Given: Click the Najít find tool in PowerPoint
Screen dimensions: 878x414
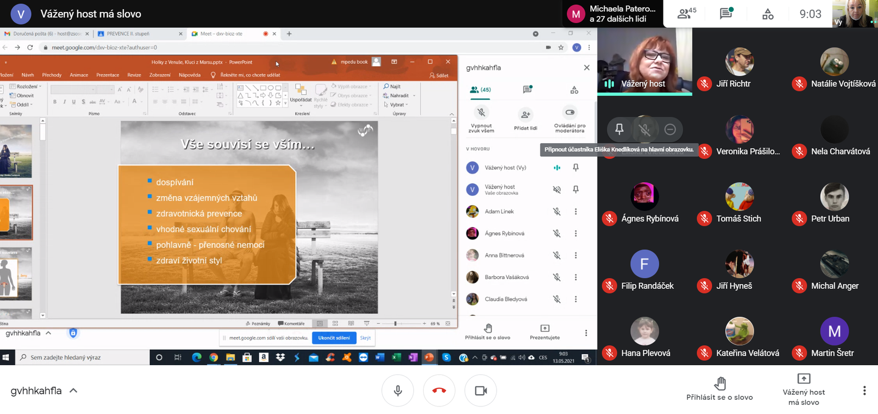Looking at the screenshot, I should pos(392,87).
